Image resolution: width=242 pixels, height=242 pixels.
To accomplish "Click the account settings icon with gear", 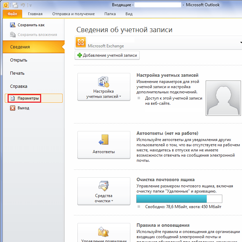I will point(104,82).
